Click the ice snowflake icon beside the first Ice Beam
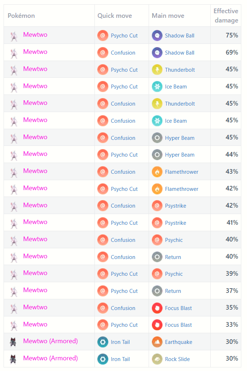 157,87
